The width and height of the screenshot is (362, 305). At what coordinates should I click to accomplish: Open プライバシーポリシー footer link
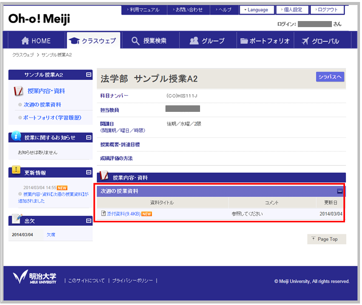click(132, 280)
